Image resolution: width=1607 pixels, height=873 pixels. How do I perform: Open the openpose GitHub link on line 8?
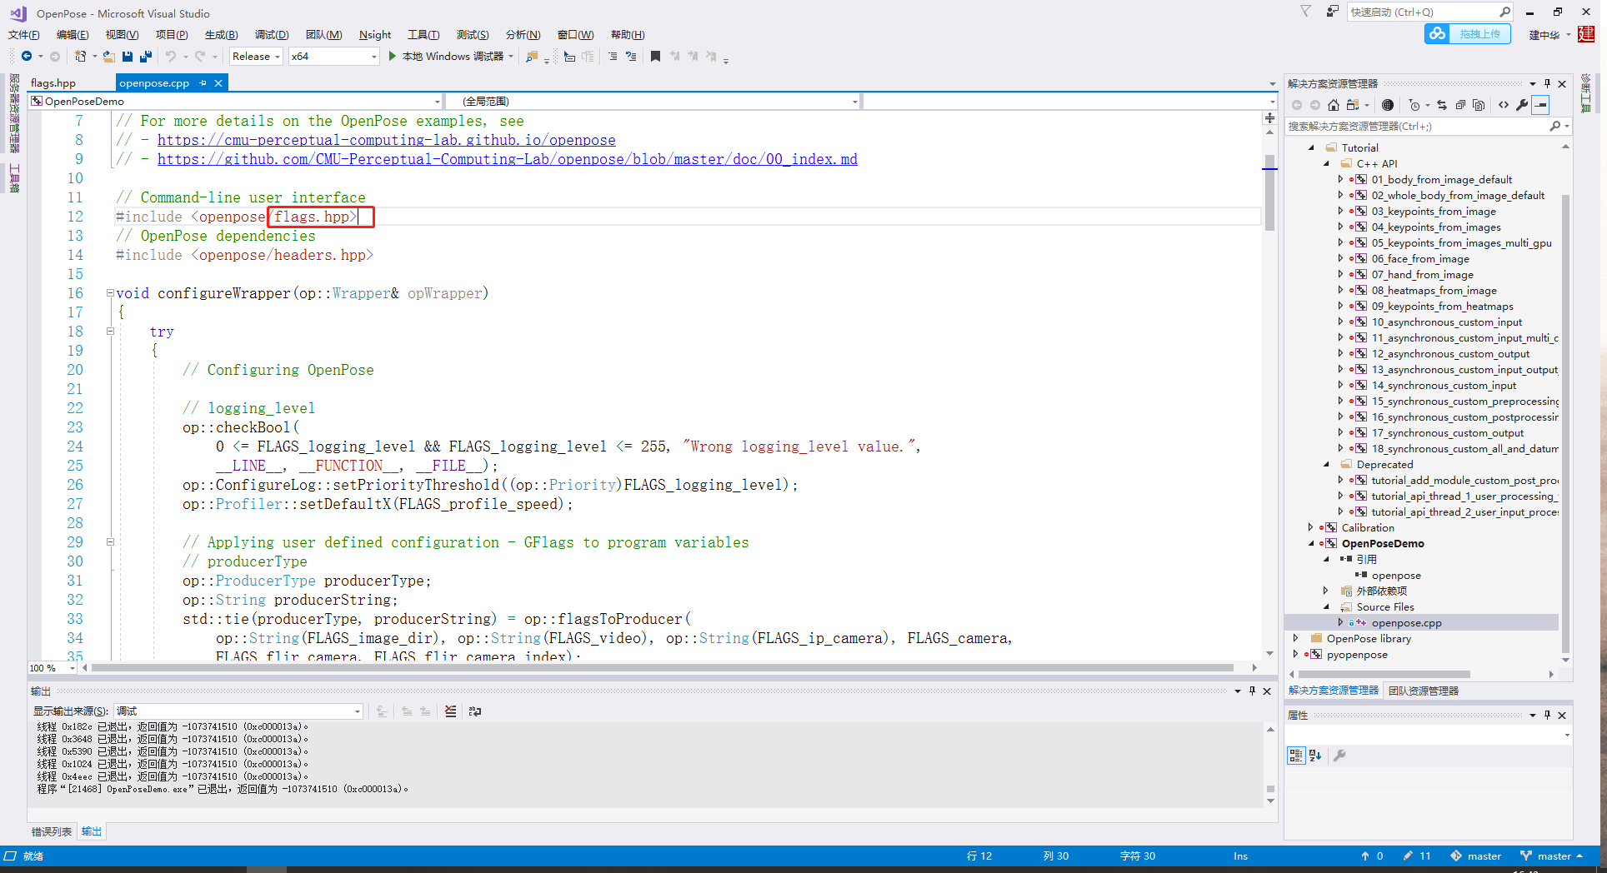pos(387,139)
